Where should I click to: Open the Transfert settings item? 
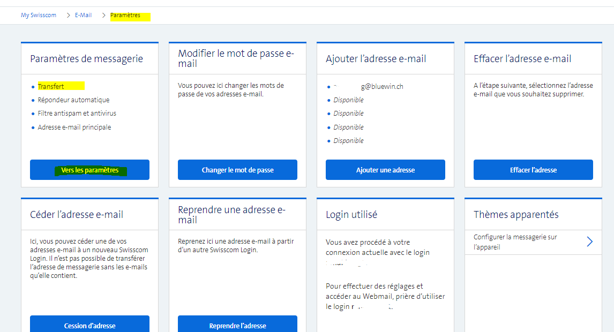coord(51,86)
